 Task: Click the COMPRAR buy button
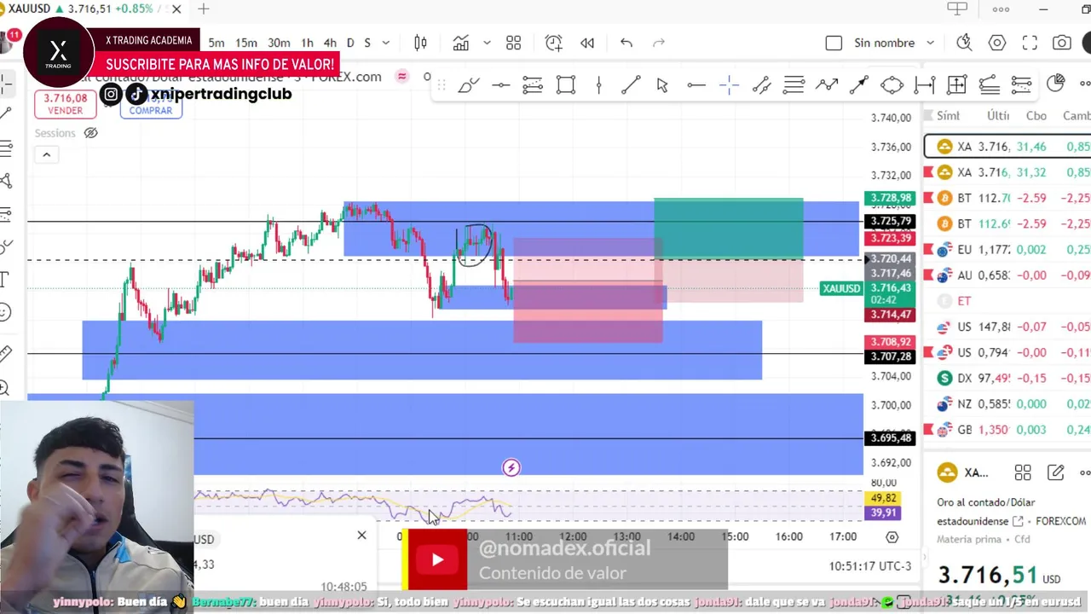pyautogui.click(x=151, y=104)
